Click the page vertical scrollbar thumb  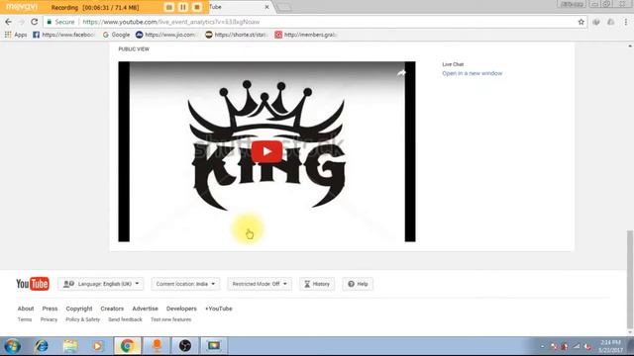pos(630,280)
